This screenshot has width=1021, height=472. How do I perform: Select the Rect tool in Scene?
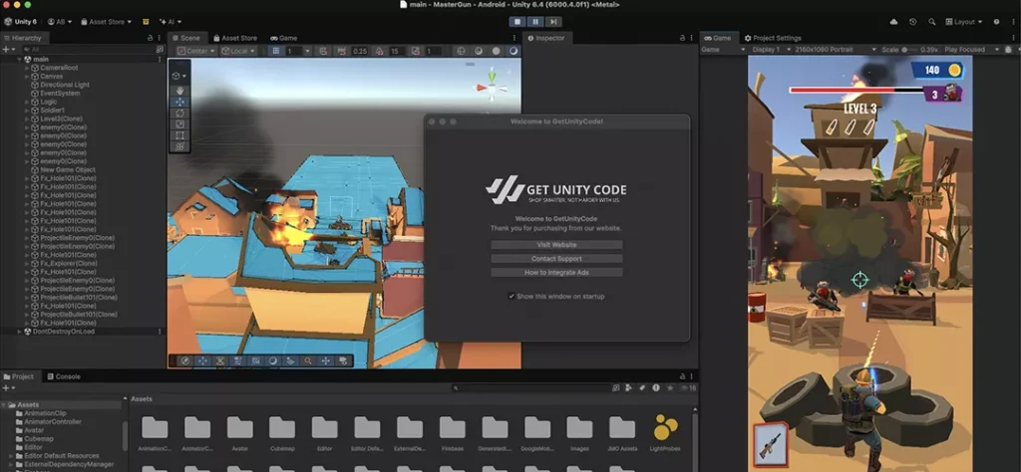click(179, 135)
